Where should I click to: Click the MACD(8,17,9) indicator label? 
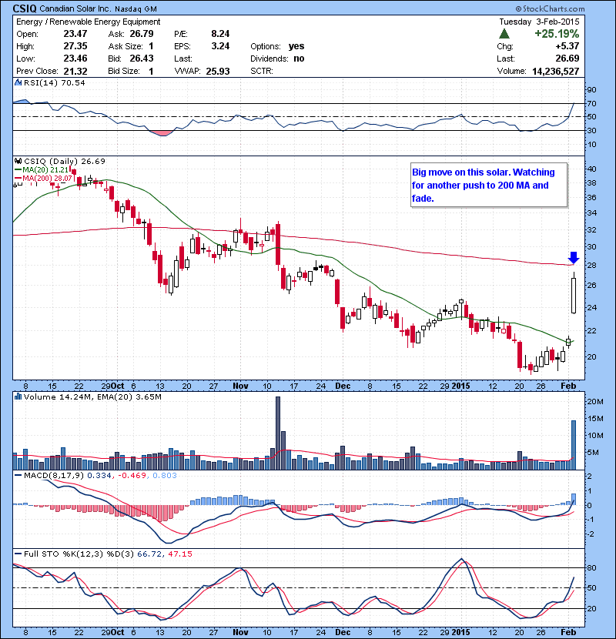pos(54,476)
